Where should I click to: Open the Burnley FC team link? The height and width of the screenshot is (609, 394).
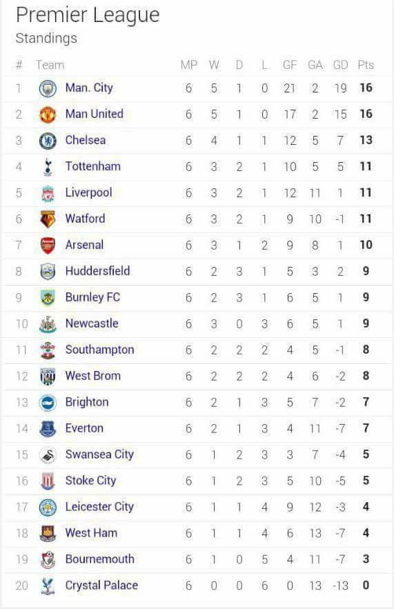pos(93,297)
